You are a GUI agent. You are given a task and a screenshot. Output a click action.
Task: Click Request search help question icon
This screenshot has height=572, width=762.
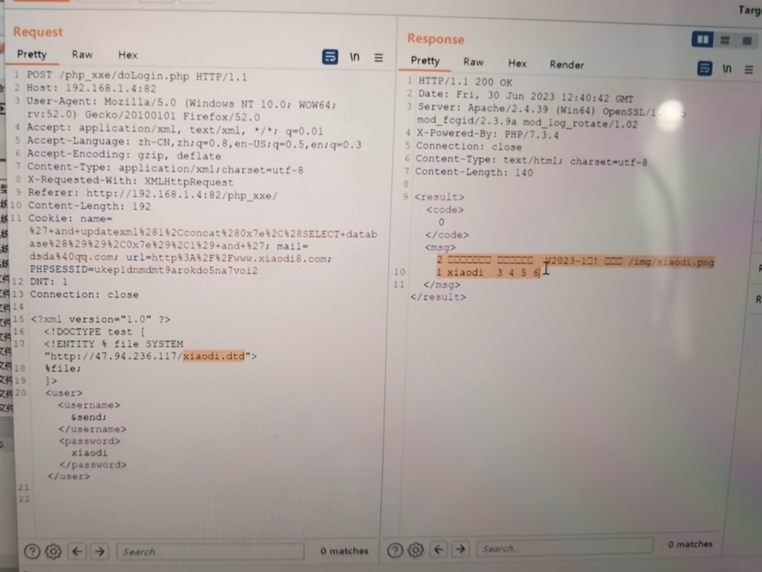point(32,551)
